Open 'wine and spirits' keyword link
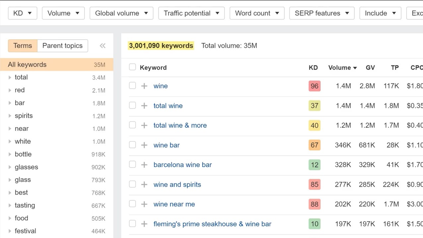This screenshot has height=238, width=423. [x=177, y=185]
